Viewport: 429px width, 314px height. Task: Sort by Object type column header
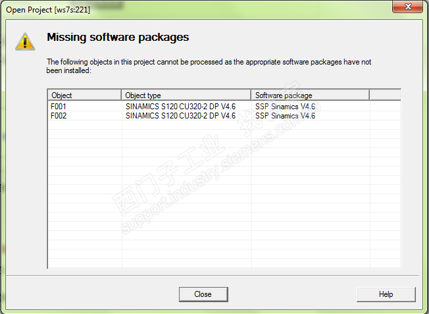tap(186, 95)
